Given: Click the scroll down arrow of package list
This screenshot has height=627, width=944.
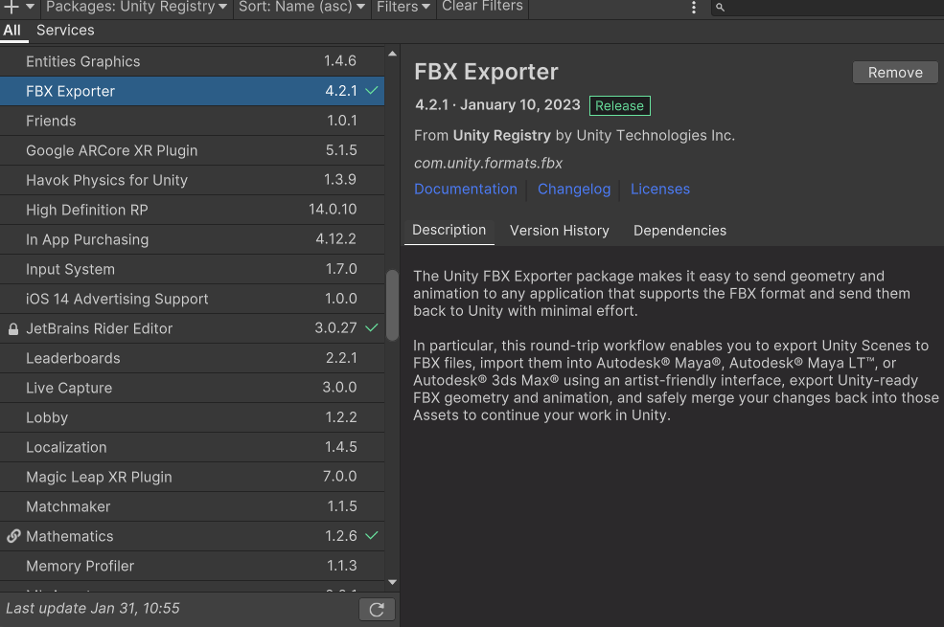Looking at the screenshot, I should pyautogui.click(x=393, y=582).
